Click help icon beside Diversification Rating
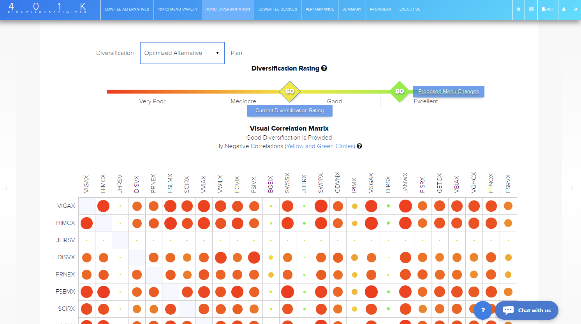Screen dimensions: 581x324 324,68
